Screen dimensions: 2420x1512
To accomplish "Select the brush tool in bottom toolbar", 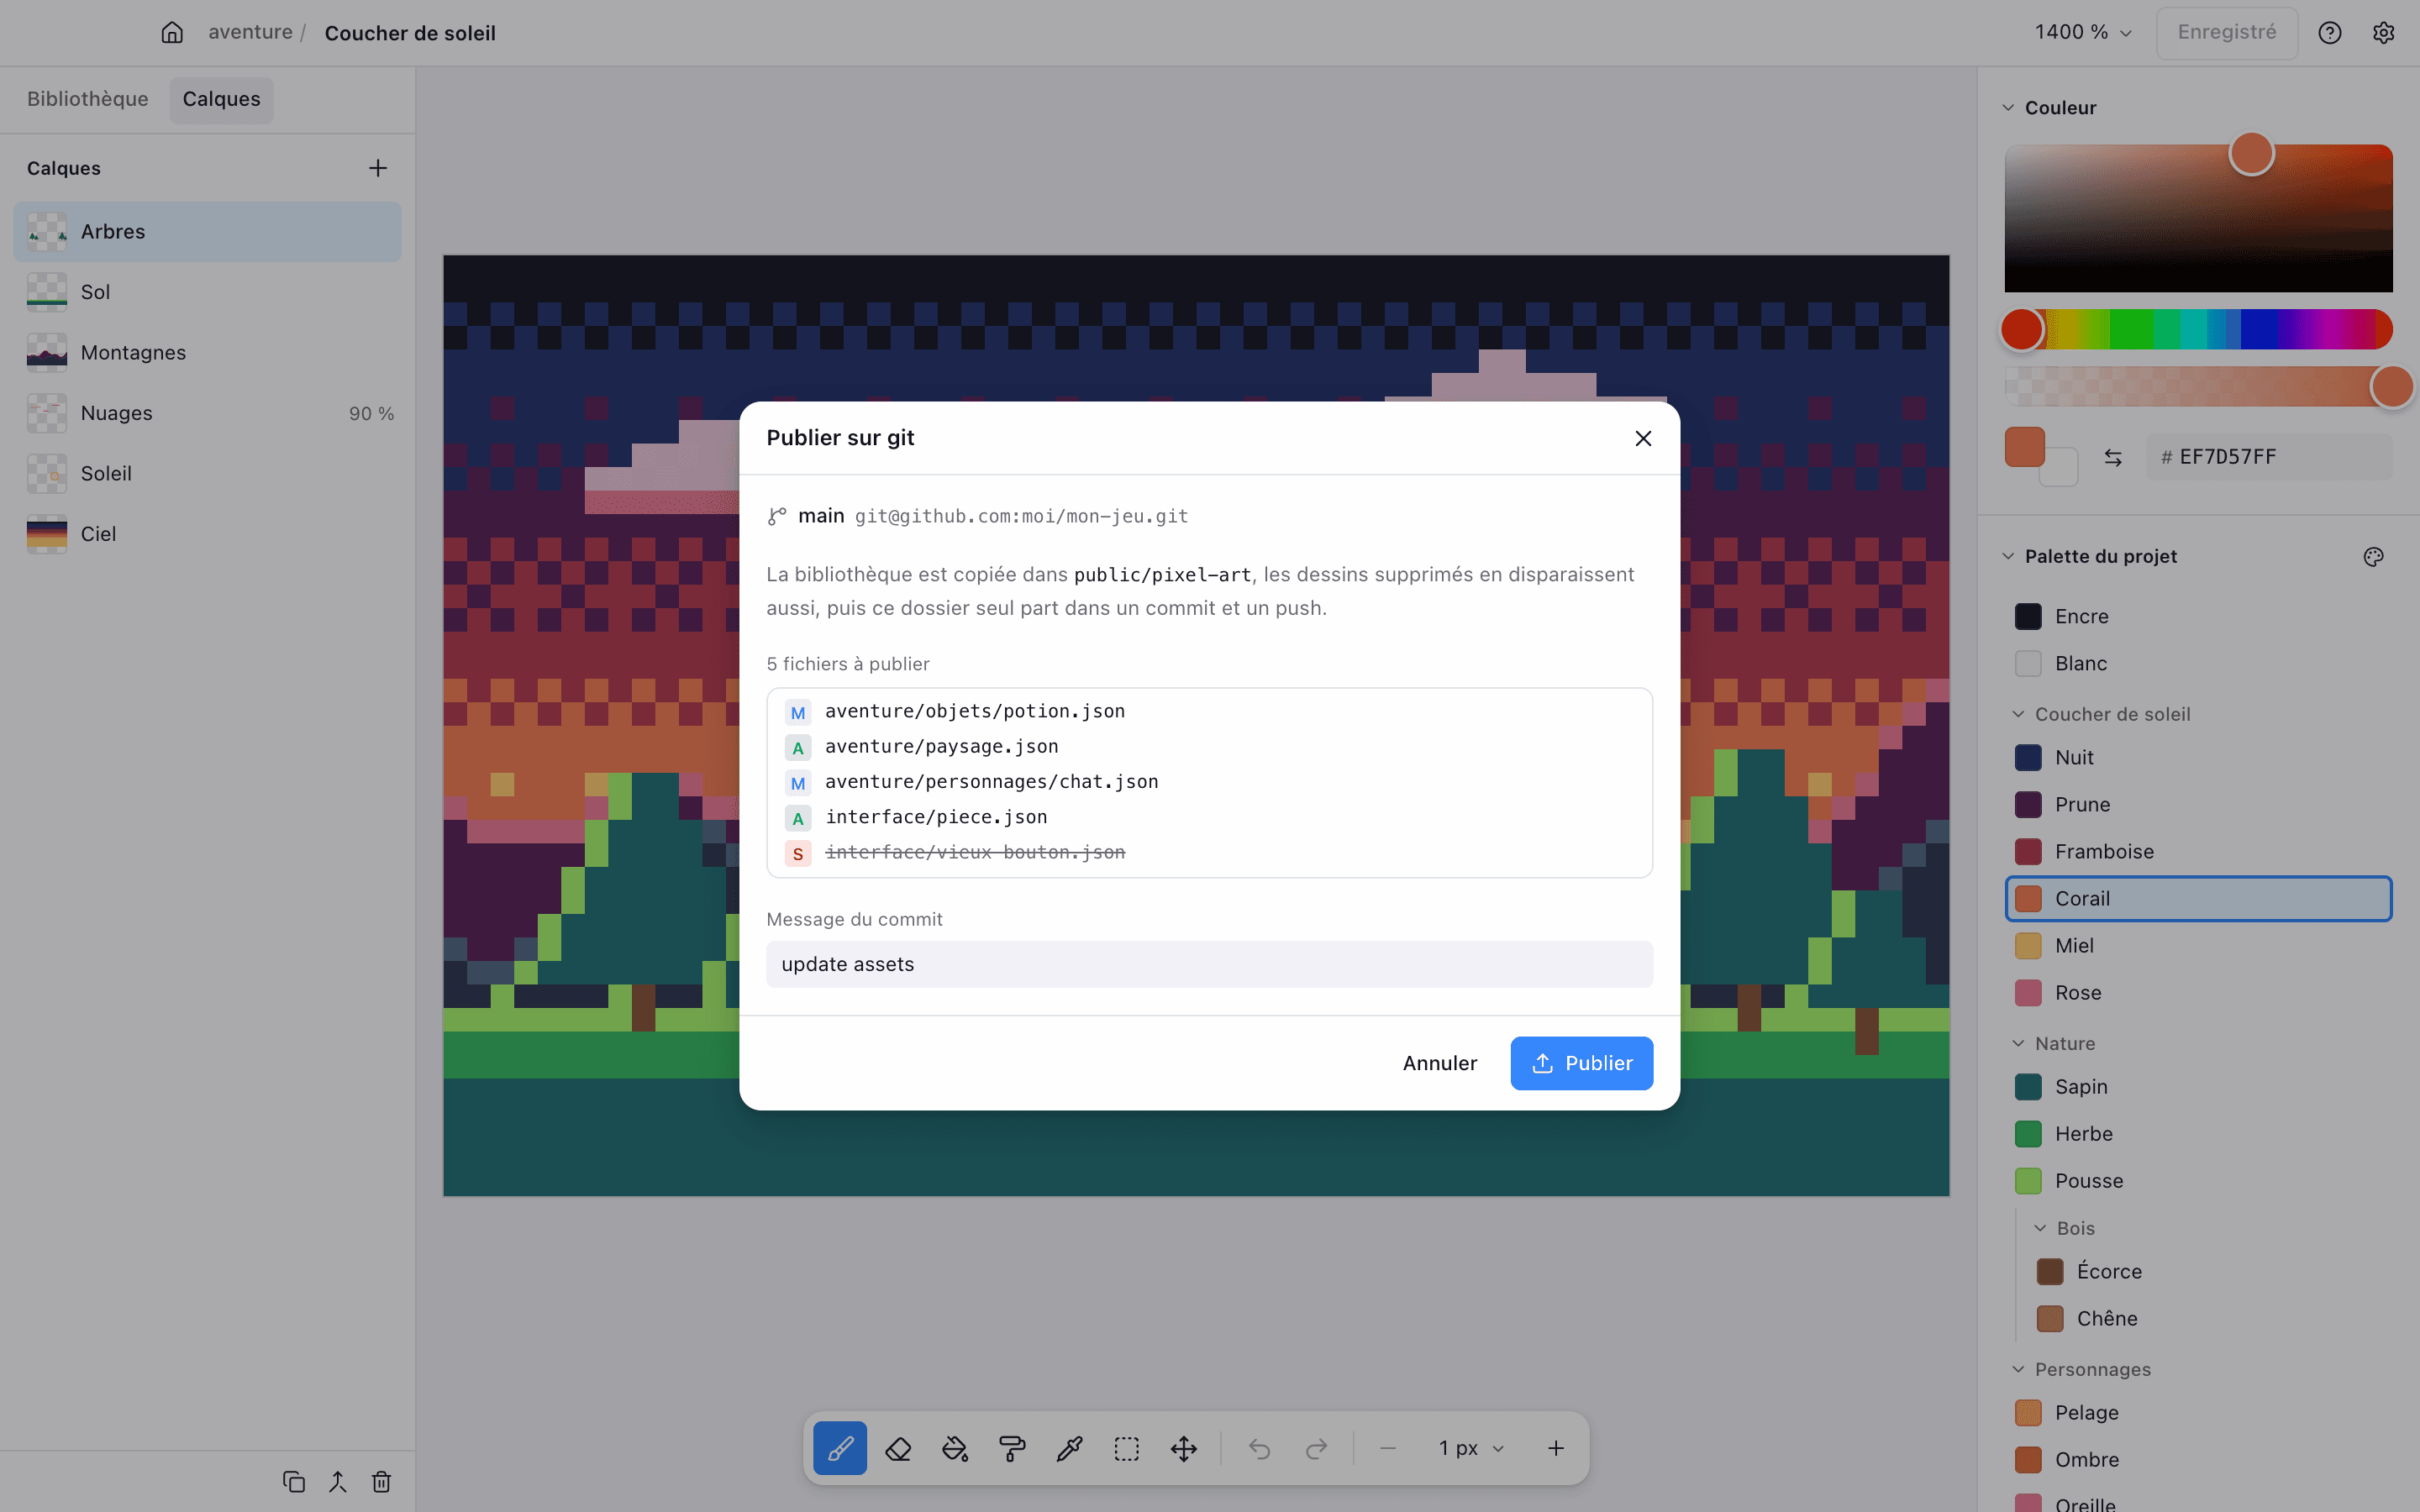I will pos(840,1448).
